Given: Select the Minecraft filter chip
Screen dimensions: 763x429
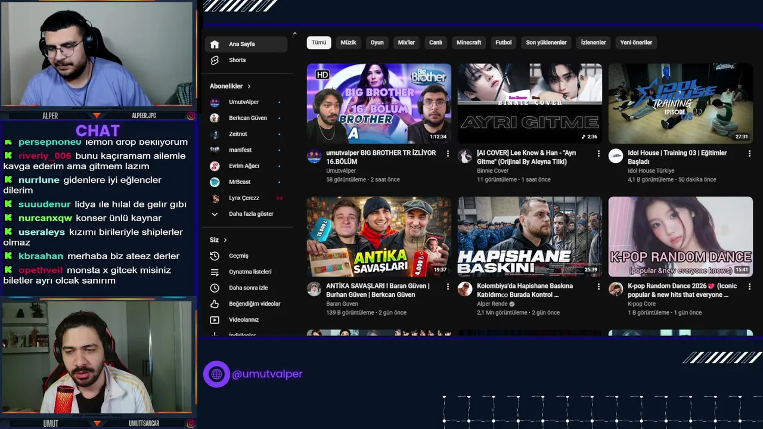Looking at the screenshot, I should click(x=469, y=42).
